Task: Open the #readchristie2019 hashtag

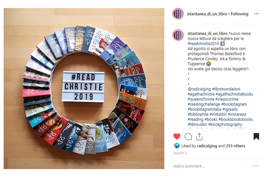Action: point(203,43)
